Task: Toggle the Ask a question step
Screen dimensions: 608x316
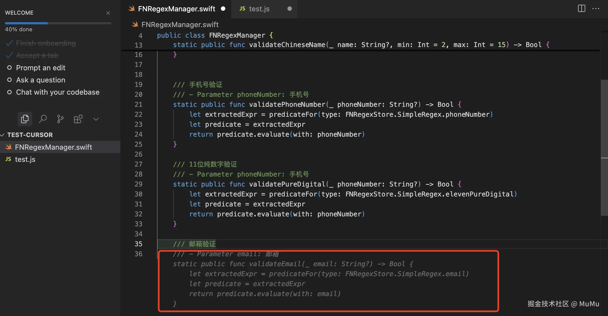Action: (x=9, y=80)
